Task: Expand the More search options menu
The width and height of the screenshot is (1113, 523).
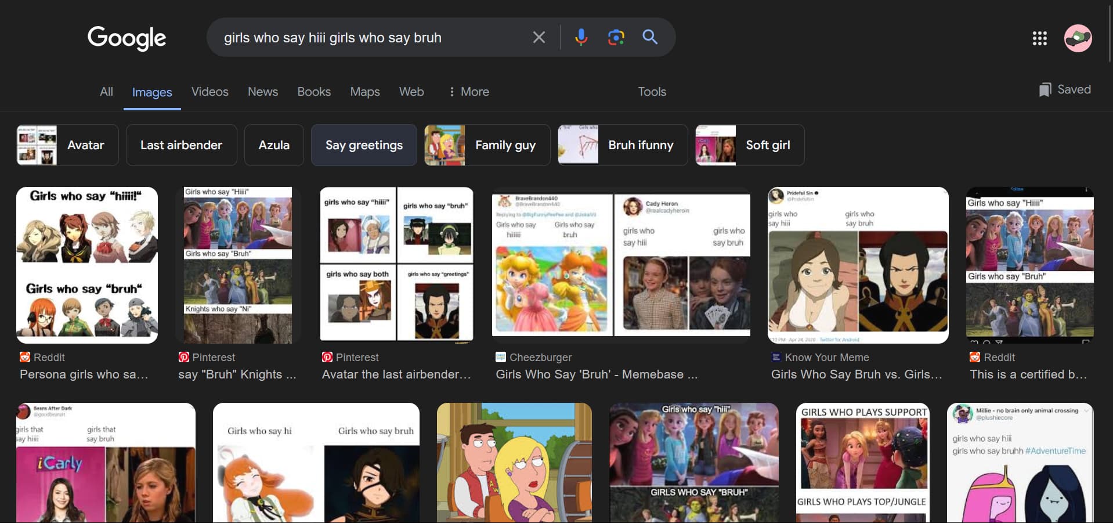Action: point(469,92)
